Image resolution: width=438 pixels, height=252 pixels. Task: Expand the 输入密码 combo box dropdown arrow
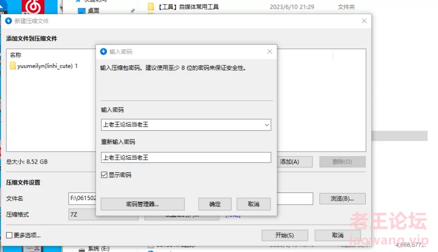[x=267, y=125]
